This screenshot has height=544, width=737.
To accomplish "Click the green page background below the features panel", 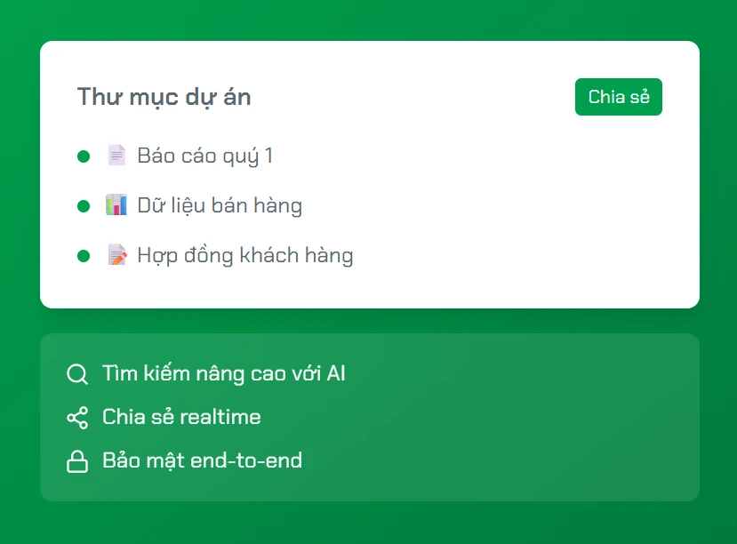I will point(368,524).
